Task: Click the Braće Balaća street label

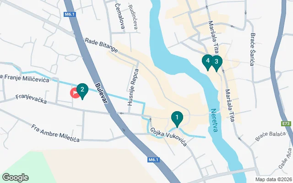Action: (271, 136)
